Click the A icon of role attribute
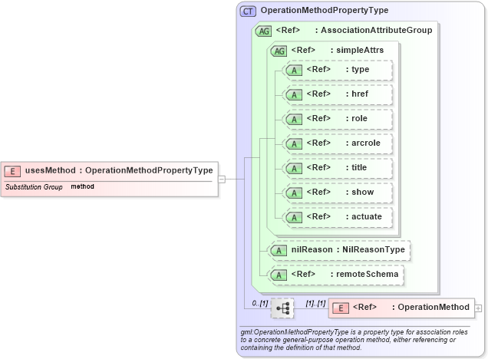The width and height of the screenshot is (488, 359). tap(294, 120)
